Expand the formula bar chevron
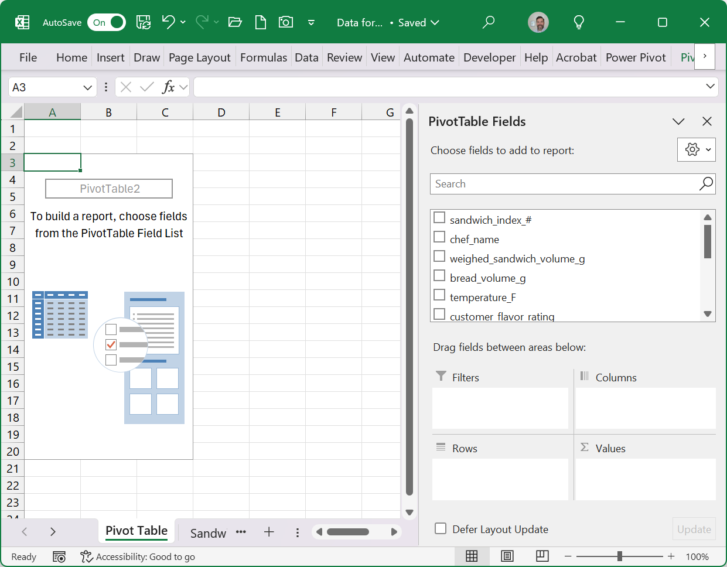Screen dimensions: 727x567 point(711,87)
